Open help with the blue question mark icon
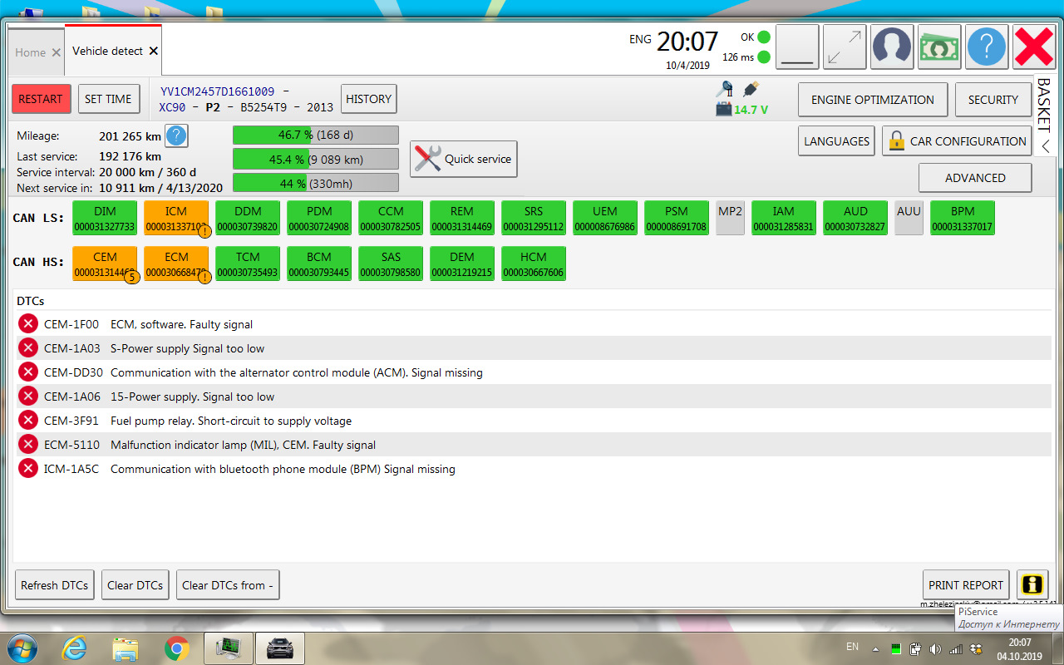Image resolution: width=1064 pixels, height=665 pixels. 987,47
